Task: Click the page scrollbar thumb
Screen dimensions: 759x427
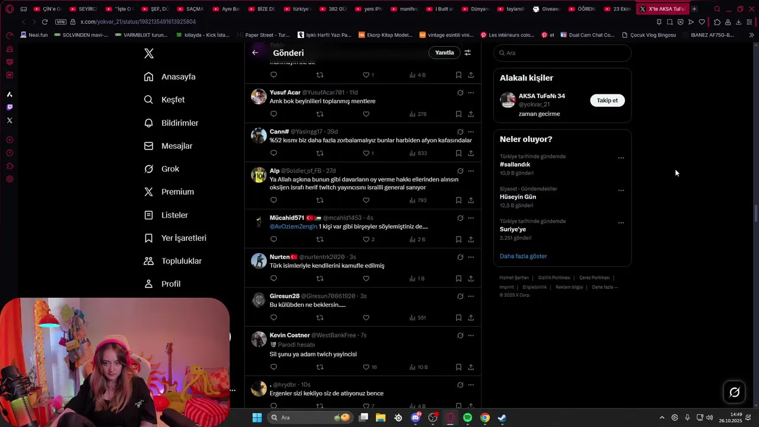Action: click(755, 213)
